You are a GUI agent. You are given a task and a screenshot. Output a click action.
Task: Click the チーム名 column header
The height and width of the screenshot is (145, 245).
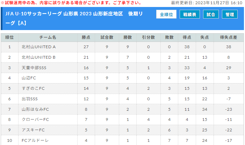[x=48, y=37]
